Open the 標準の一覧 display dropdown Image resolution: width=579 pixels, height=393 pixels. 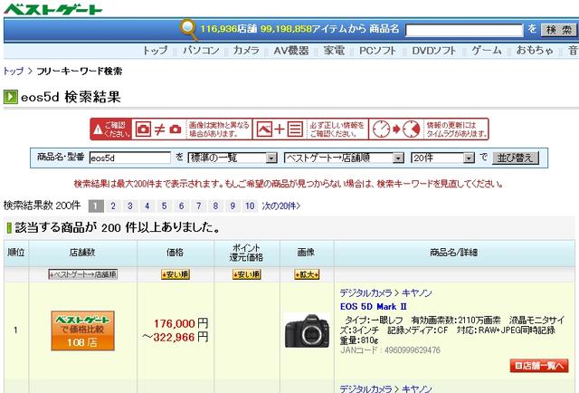[x=231, y=158]
